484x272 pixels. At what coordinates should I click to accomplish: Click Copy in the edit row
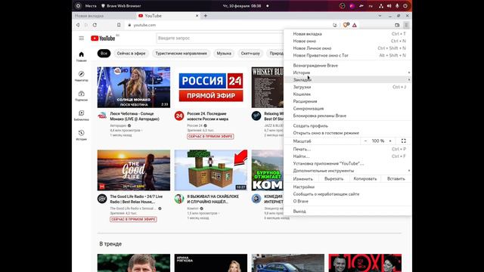click(x=365, y=179)
